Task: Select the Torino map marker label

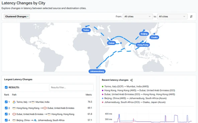Action: coord(86,30)
